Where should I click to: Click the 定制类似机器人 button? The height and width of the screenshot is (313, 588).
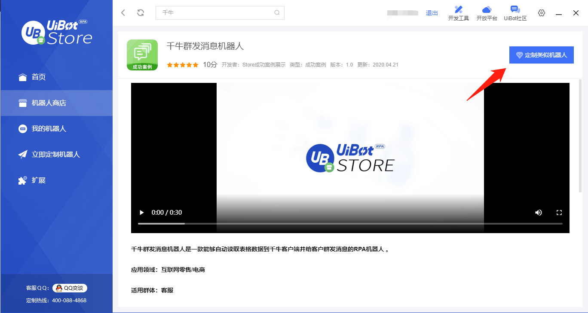pos(541,55)
